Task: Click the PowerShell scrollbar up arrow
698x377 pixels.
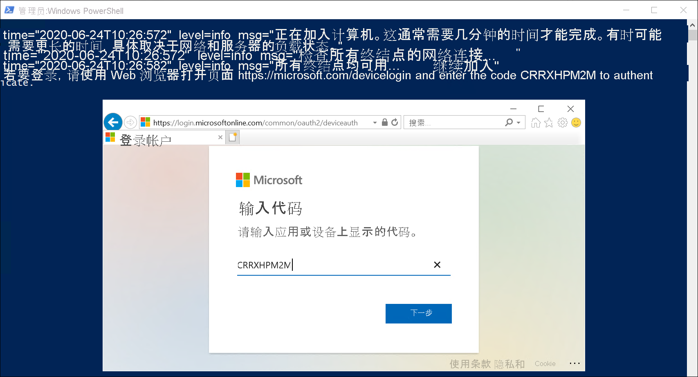Action: pos(693,25)
